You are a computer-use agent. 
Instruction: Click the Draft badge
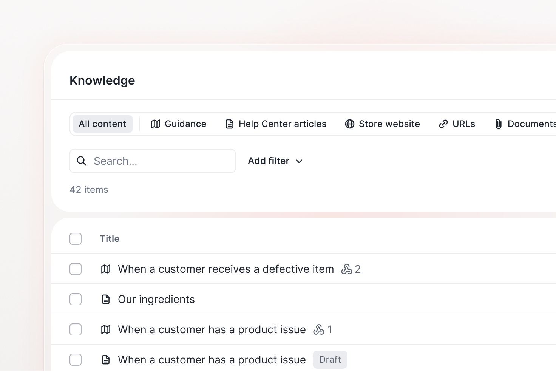[x=330, y=360]
